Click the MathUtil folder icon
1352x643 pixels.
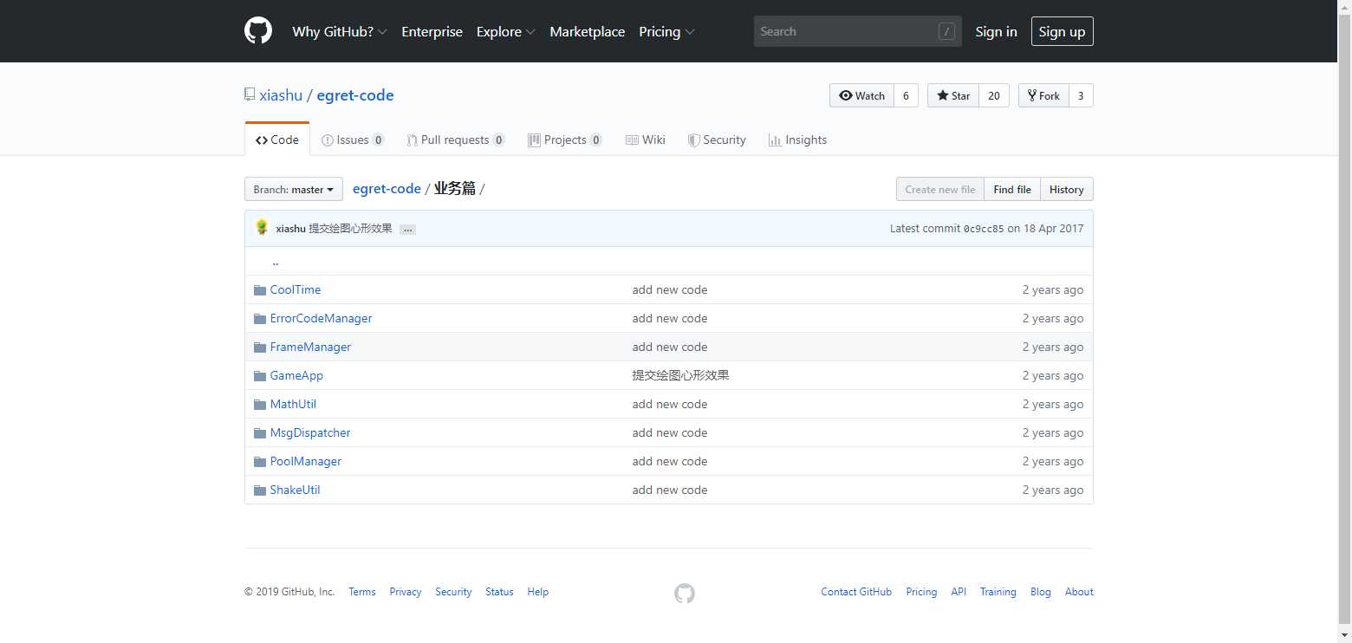tap(260, 405)
